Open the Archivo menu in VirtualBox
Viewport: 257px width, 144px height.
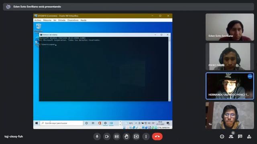pos(38,20)
